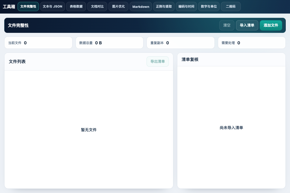This screenshot has width=290, height=193.
Task: Click the 清空 button
Action: click(x=227, y=25)
